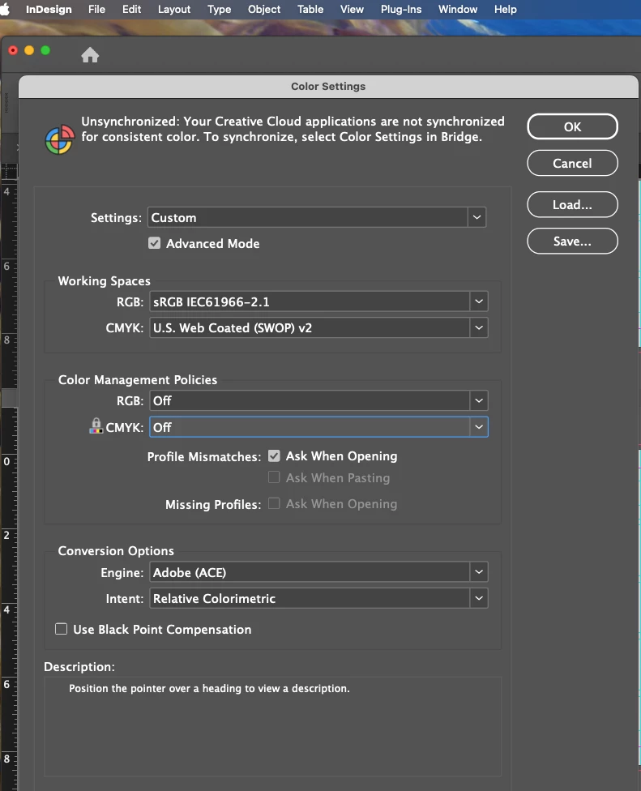Click the Home icon in InDesign window
Image resolution: width=641 pixels, height=791 pixels.
click(90, 54)
